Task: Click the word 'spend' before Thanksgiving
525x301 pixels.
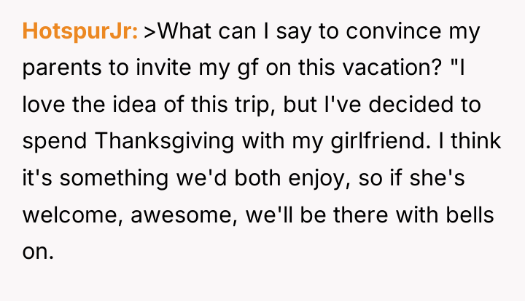Action: coord(55,143)
